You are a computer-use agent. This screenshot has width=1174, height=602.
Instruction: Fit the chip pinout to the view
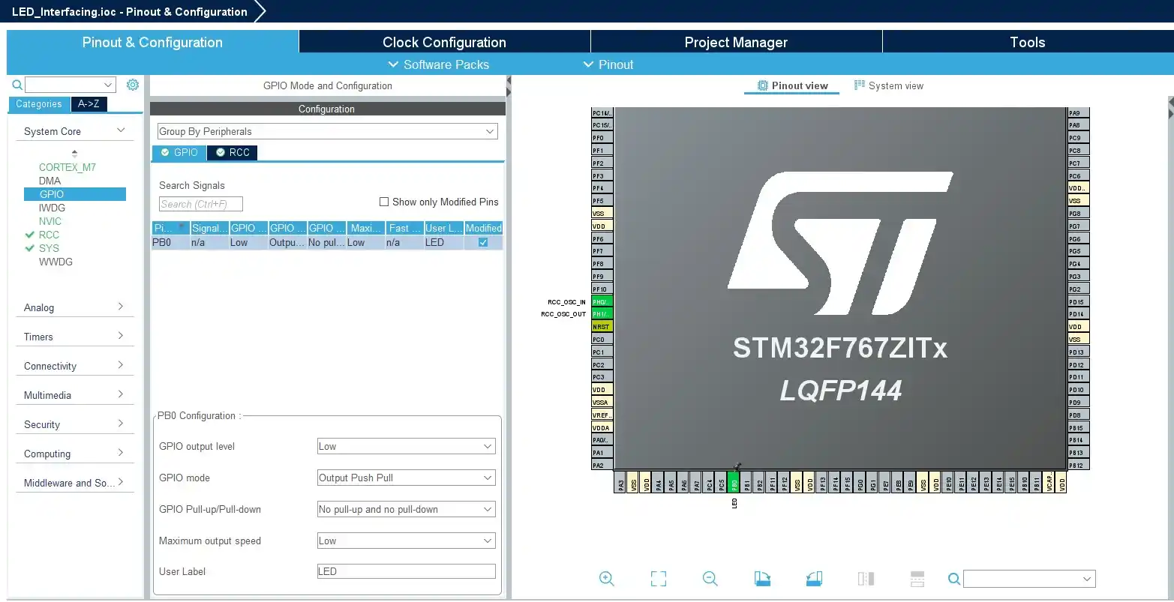click(x=659, y=579)
